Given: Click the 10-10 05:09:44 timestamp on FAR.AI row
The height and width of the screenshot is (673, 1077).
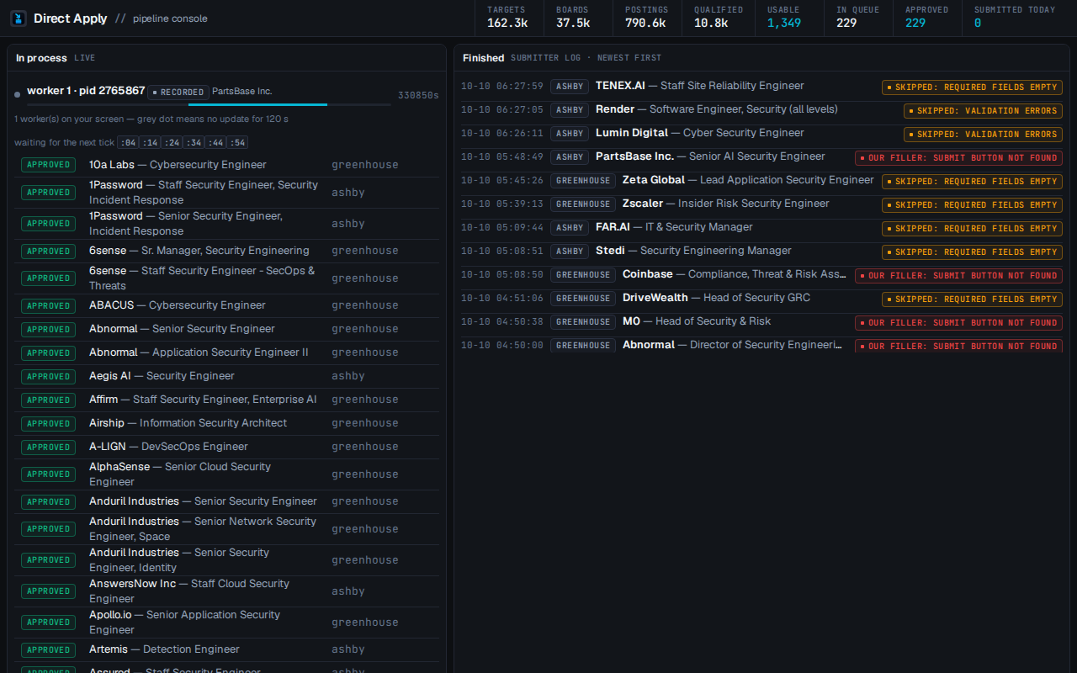Looking at the screenshot, I should [502, 227].
